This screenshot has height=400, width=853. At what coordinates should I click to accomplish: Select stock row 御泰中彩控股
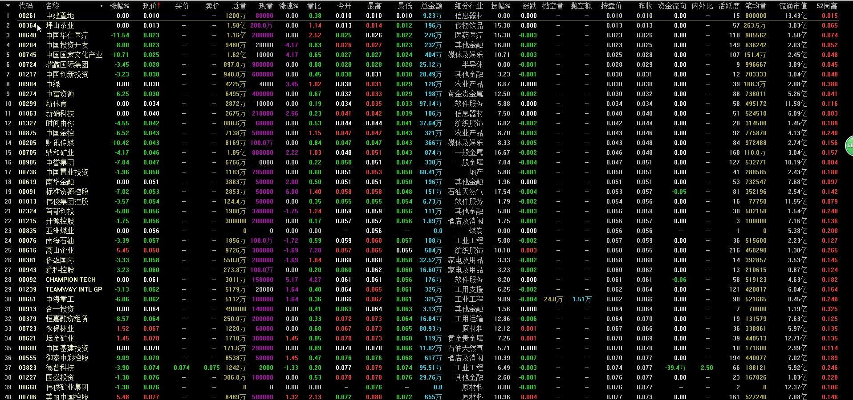pyautogui.click(x=67, y=358)
